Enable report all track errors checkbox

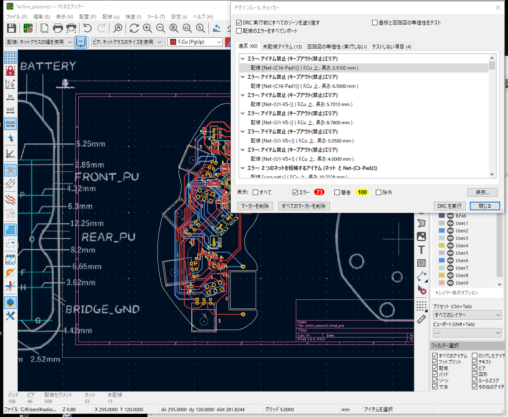coord(239,31)
